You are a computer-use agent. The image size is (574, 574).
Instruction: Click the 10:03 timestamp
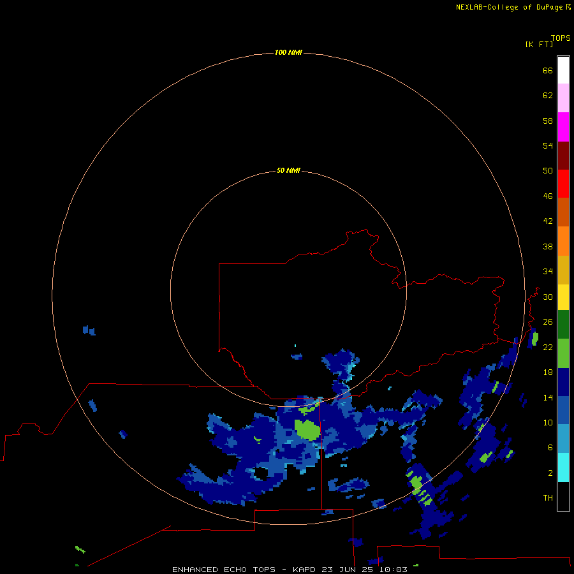click(x=394, y=570)
